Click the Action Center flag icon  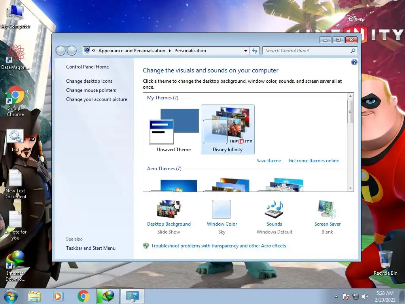pyautogui.click(x=346, y=296)
